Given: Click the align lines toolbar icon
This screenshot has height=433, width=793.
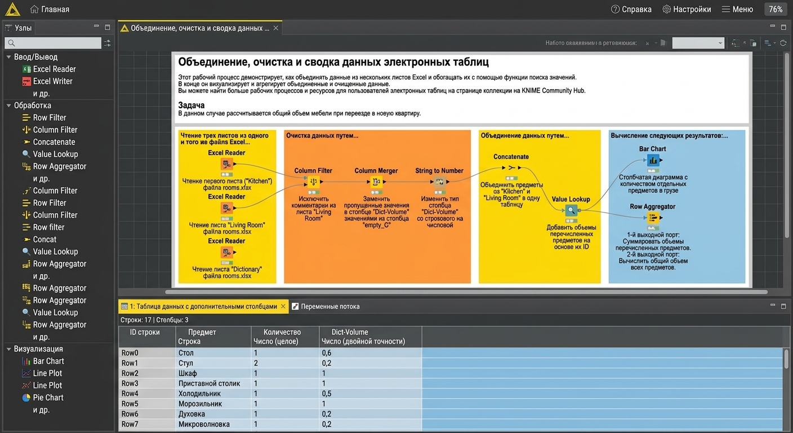Looking at the screenshot, I should pos(768,43).
